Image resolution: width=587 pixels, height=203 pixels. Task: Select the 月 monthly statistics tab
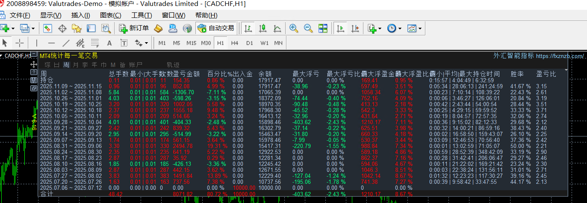coord(76,65)
